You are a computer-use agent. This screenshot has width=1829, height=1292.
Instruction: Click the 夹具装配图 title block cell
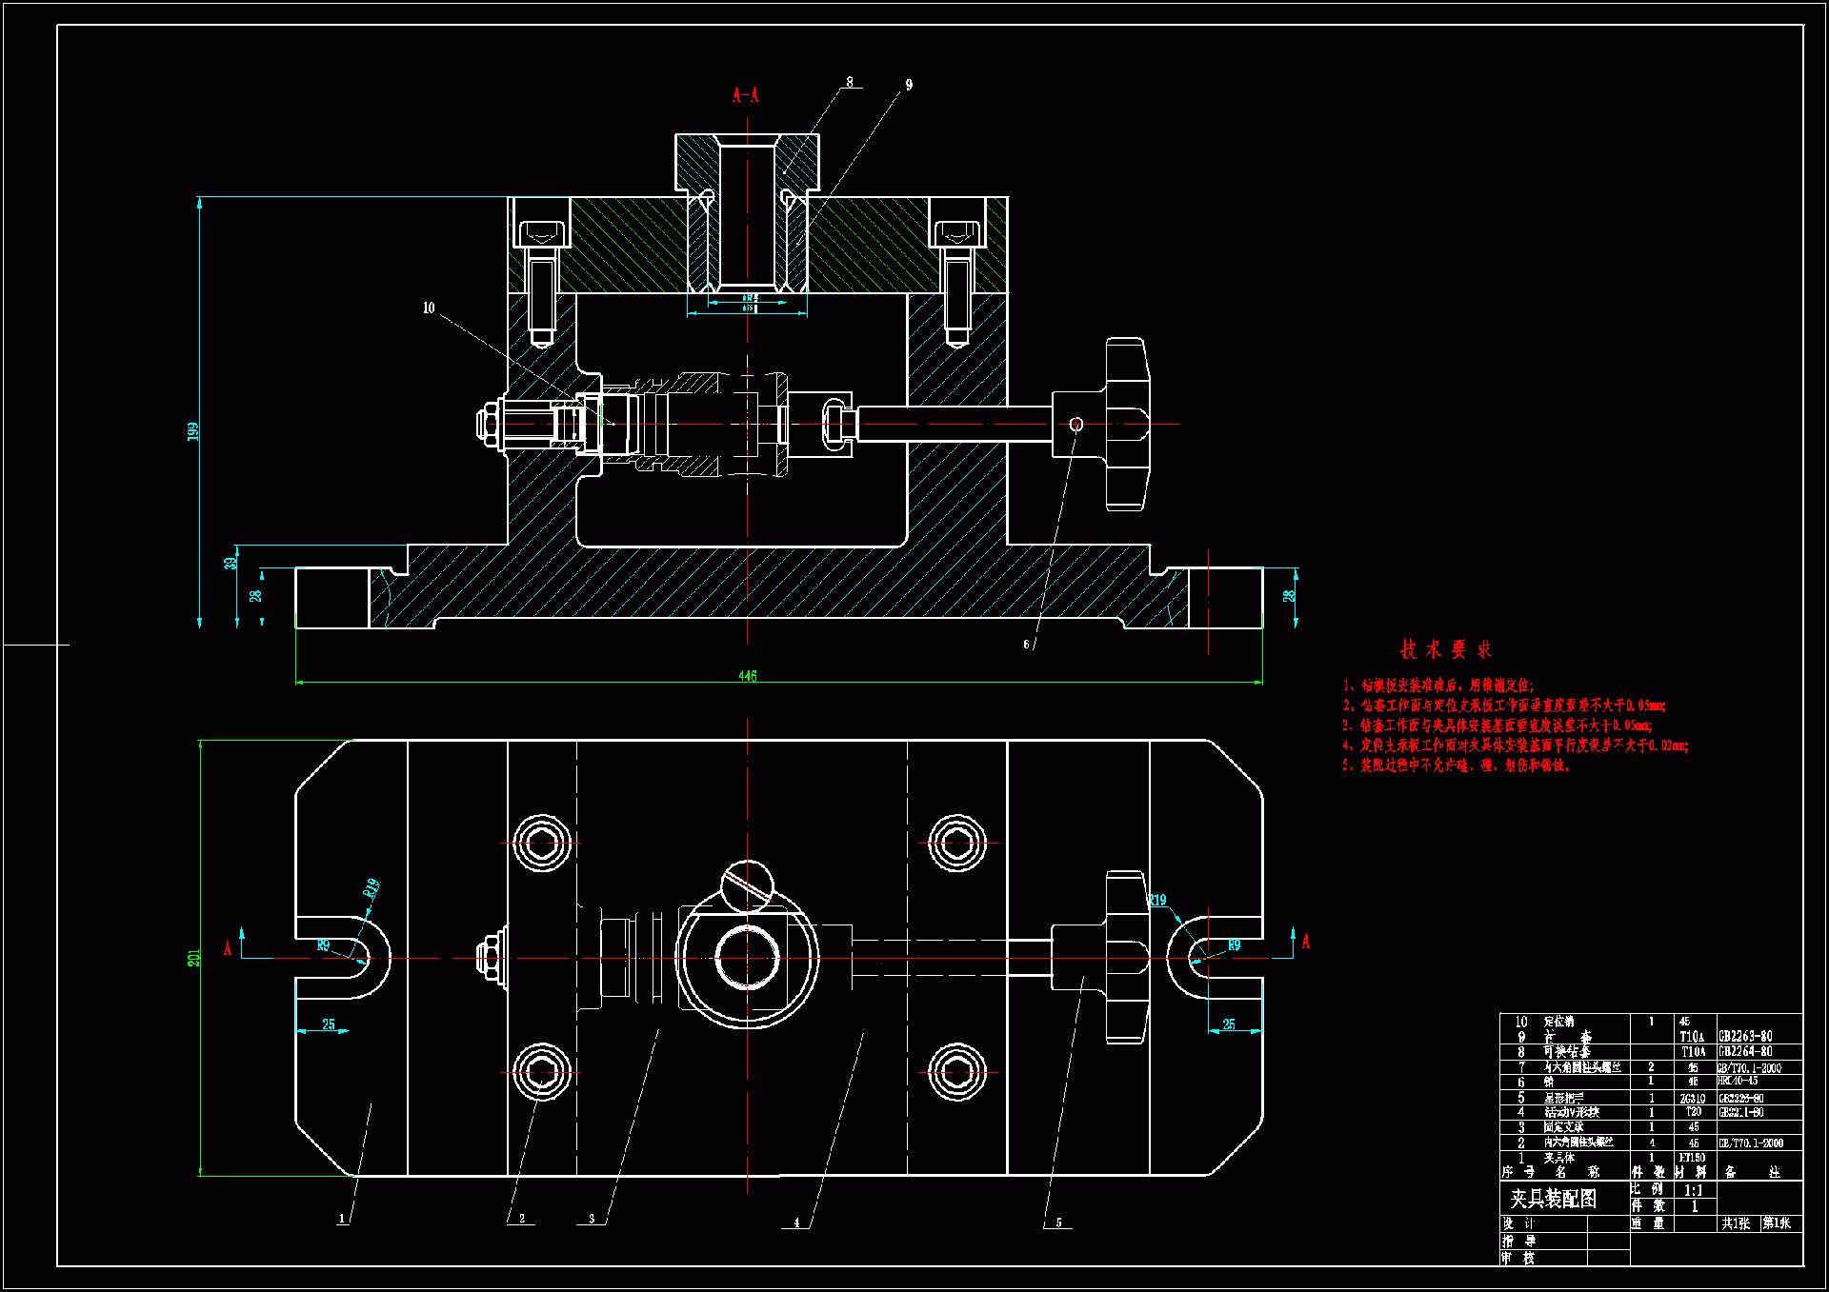(1554, 1199)
